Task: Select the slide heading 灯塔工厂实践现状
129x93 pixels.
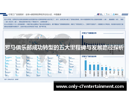Action: pos(16,14)
